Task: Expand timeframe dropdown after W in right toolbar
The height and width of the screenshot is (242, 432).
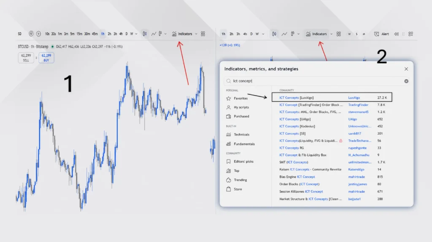Action: pos(263,34)
